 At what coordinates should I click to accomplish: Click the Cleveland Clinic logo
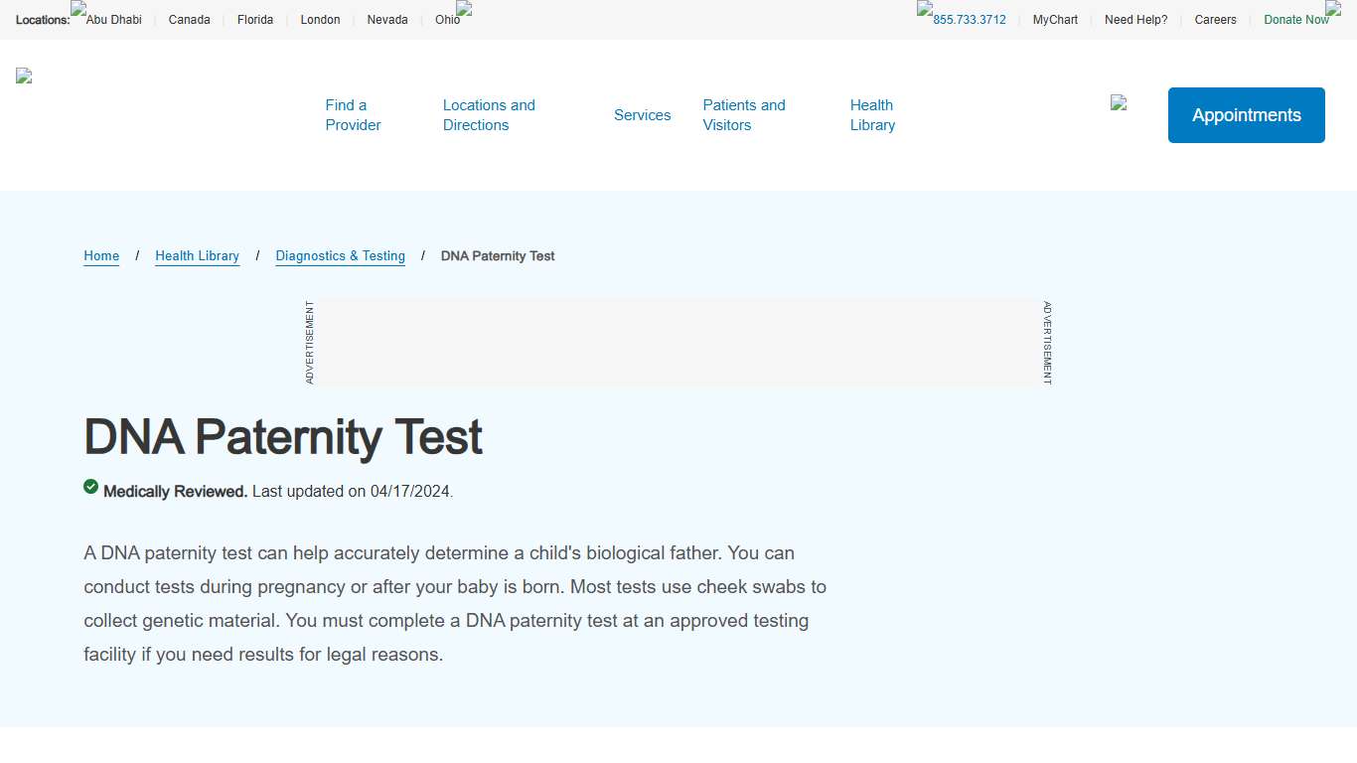pos(23,76)
